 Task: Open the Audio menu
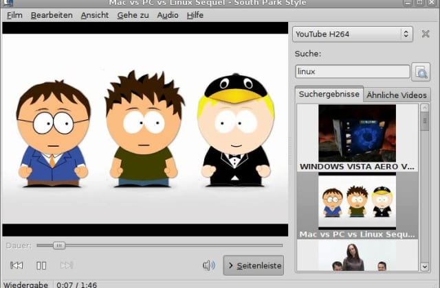(168, 15)
